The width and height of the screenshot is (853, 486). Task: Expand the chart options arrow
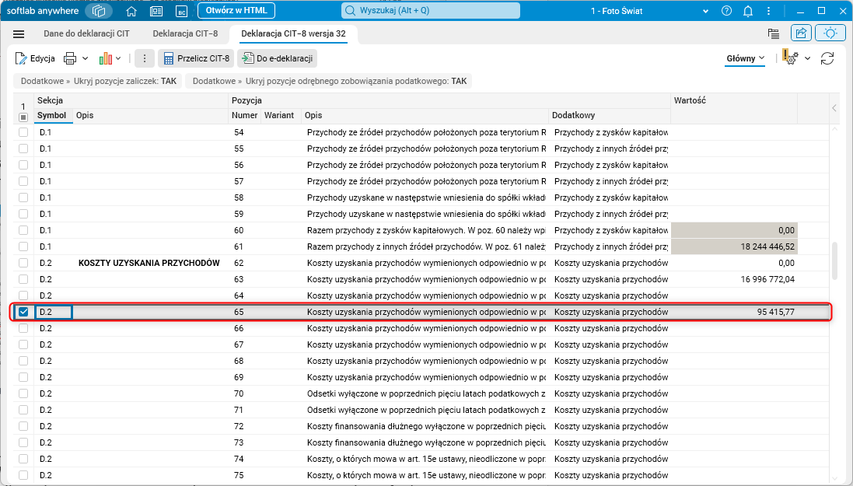119,58
